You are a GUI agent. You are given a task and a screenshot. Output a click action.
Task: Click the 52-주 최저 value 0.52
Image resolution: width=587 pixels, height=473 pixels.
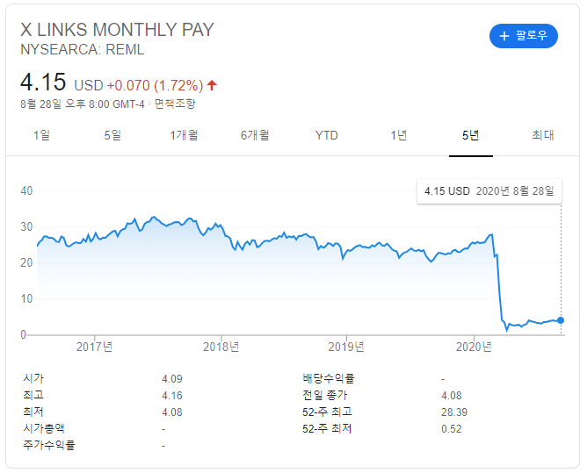coord(451,429)
